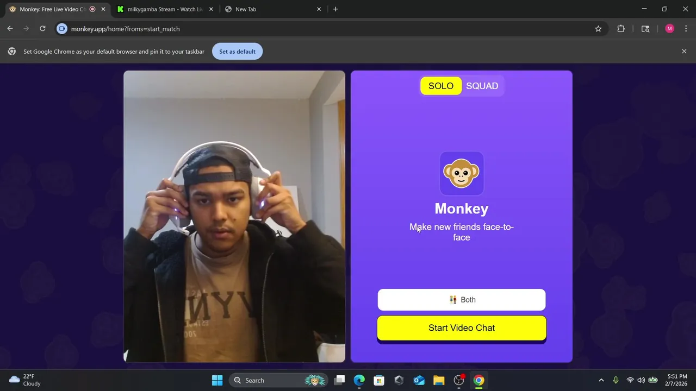Select the SOLO mode toggle
This screenshot has width=696, height=391.
(x=440, y=86)
